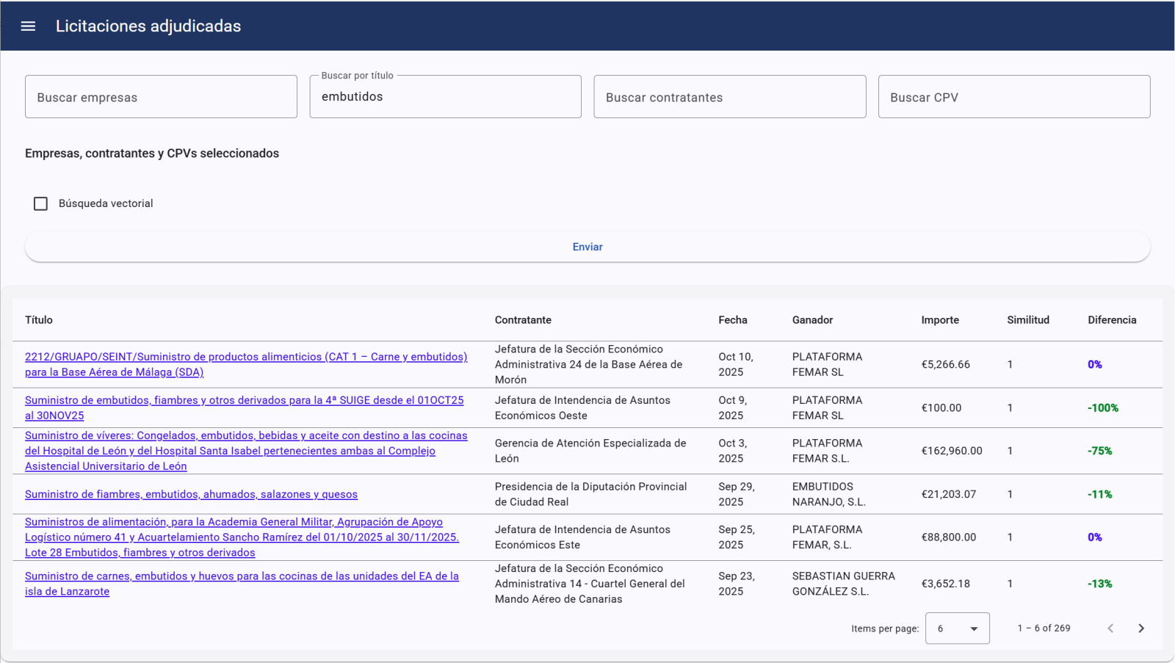This screenshot has height=663, width=1175.
Task: Click into the Buscar contratantes field
Action: 729,97
